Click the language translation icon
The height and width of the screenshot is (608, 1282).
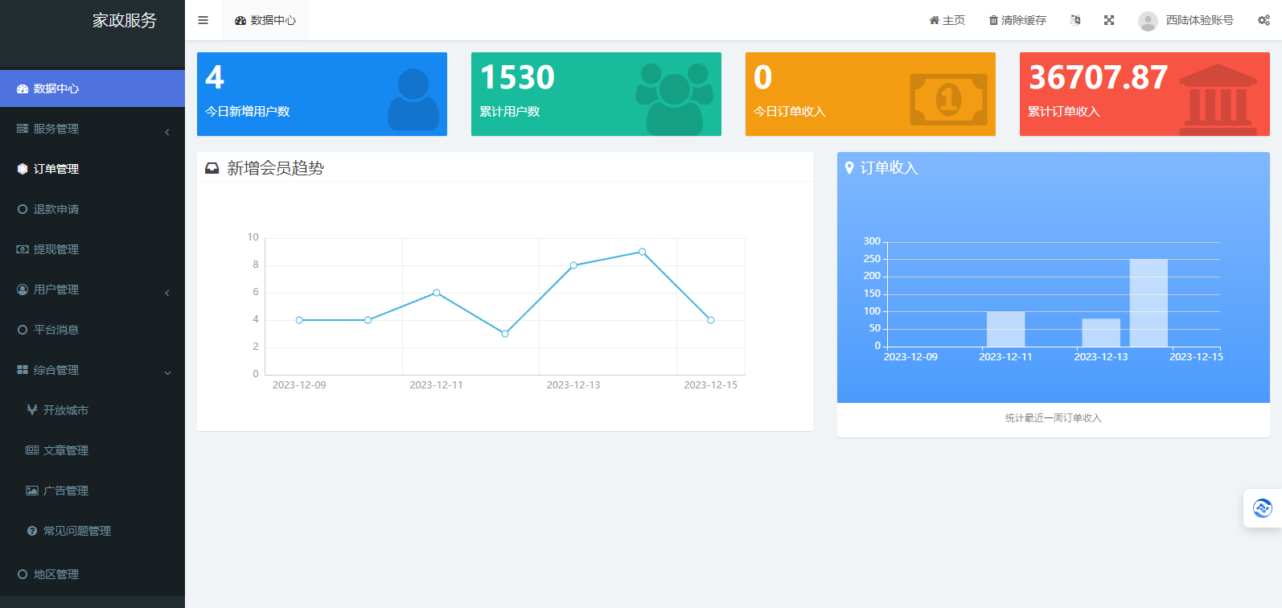point(1075,20)
